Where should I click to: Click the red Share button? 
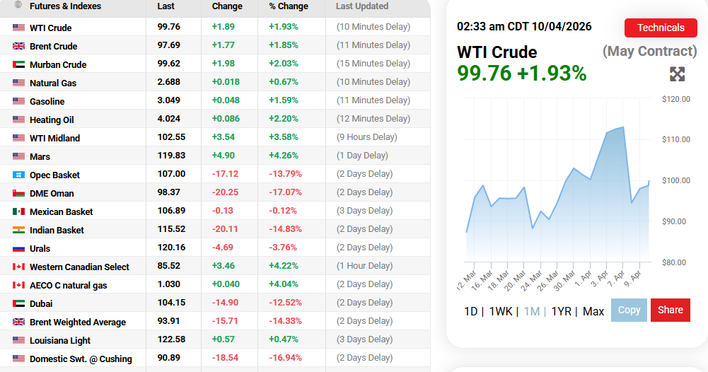click(x=670, y=310)
